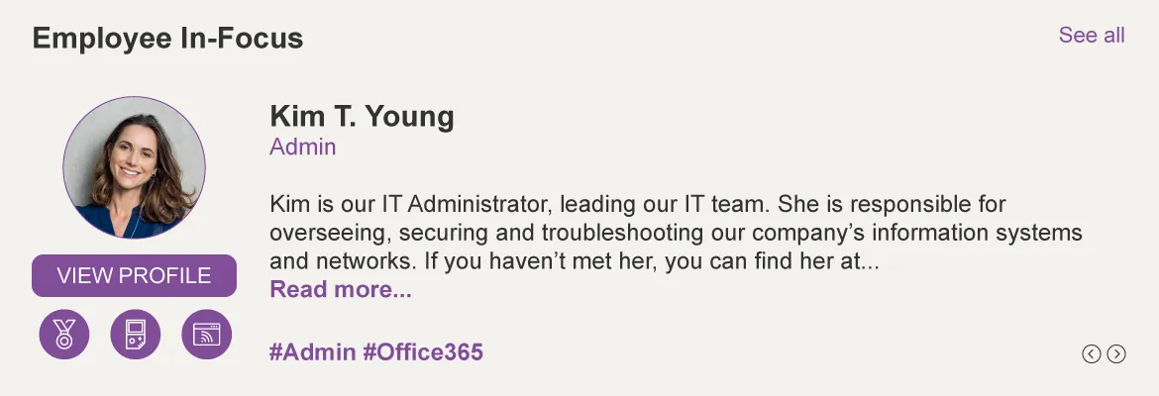Image resolution: width=1159 pixels, height=396 pixels.
Task: Expand bio with Read more... link
Action: click(x=341, y=290)
